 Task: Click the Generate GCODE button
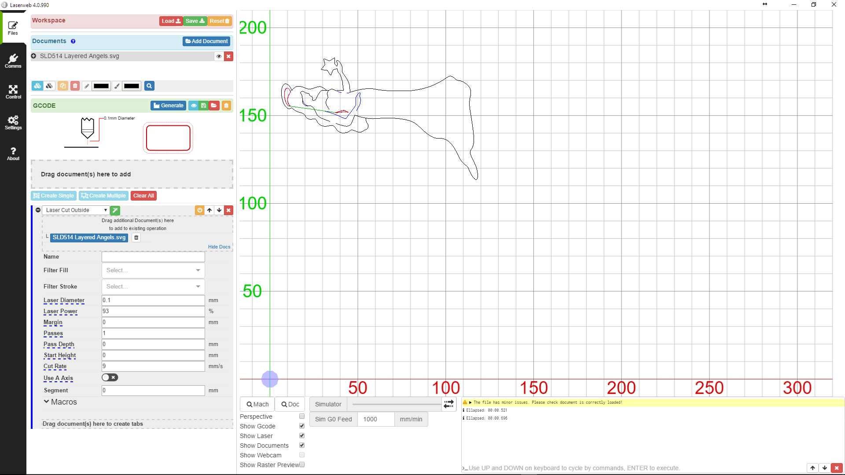[168, 106]
